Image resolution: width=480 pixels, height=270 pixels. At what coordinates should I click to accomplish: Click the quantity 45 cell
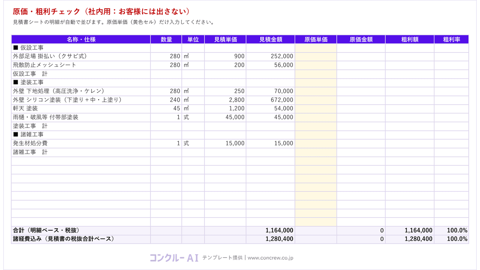(166, 109)
